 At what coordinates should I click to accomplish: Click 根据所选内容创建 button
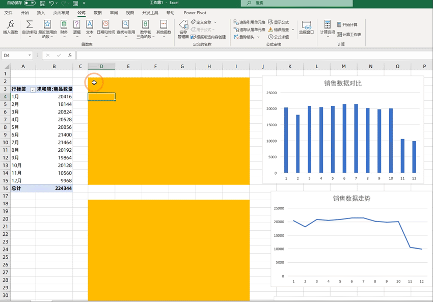tap(208, 37)
